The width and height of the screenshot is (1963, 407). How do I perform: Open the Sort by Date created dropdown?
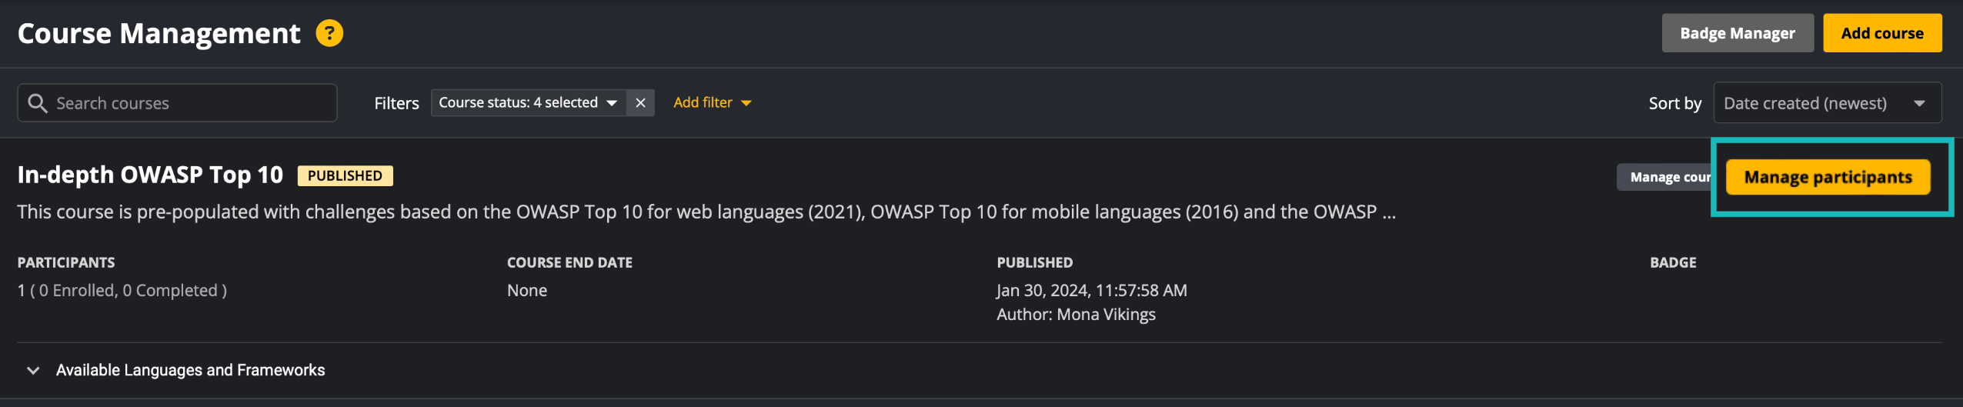[x=1827, y=103]
